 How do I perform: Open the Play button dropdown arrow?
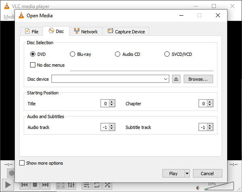coord(187,173)
